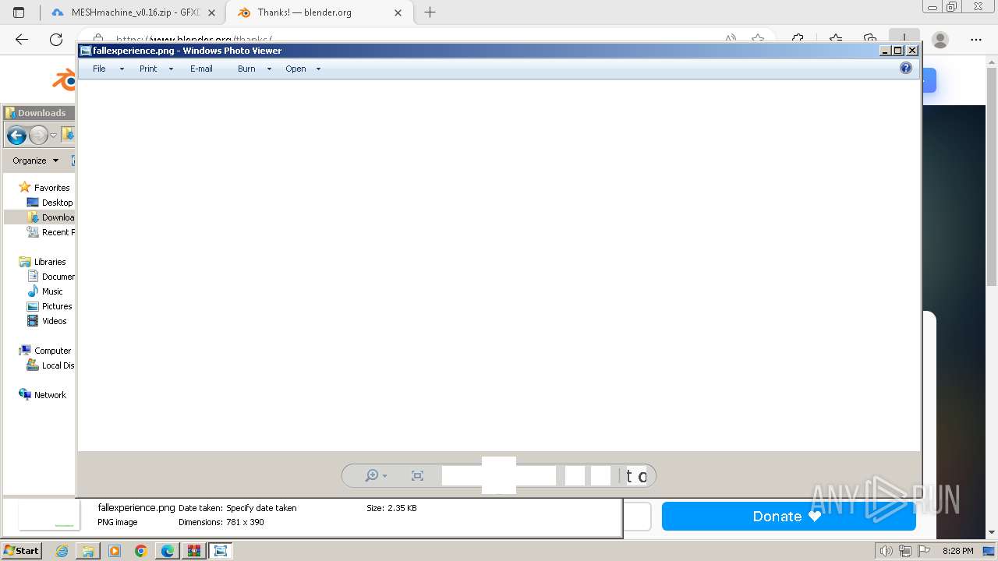Click the browser Back arrow
998x561 pixels.
tap(22, 39)
